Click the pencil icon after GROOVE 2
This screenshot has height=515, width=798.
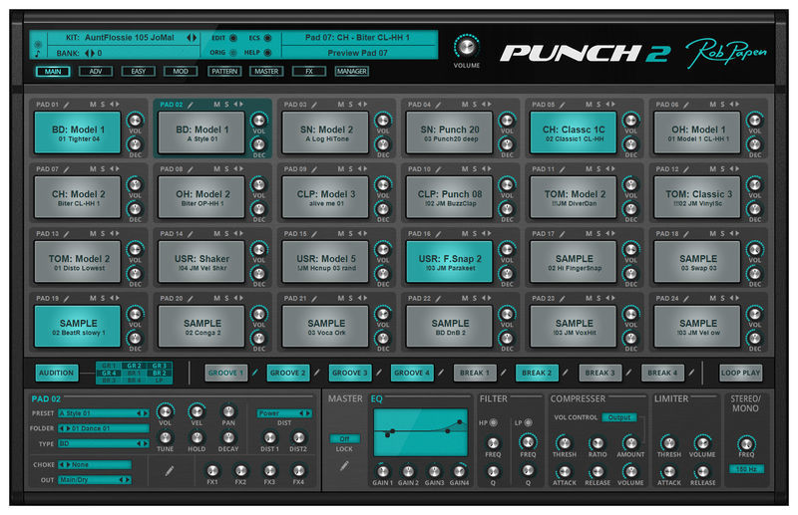click(x=316, y=373)
